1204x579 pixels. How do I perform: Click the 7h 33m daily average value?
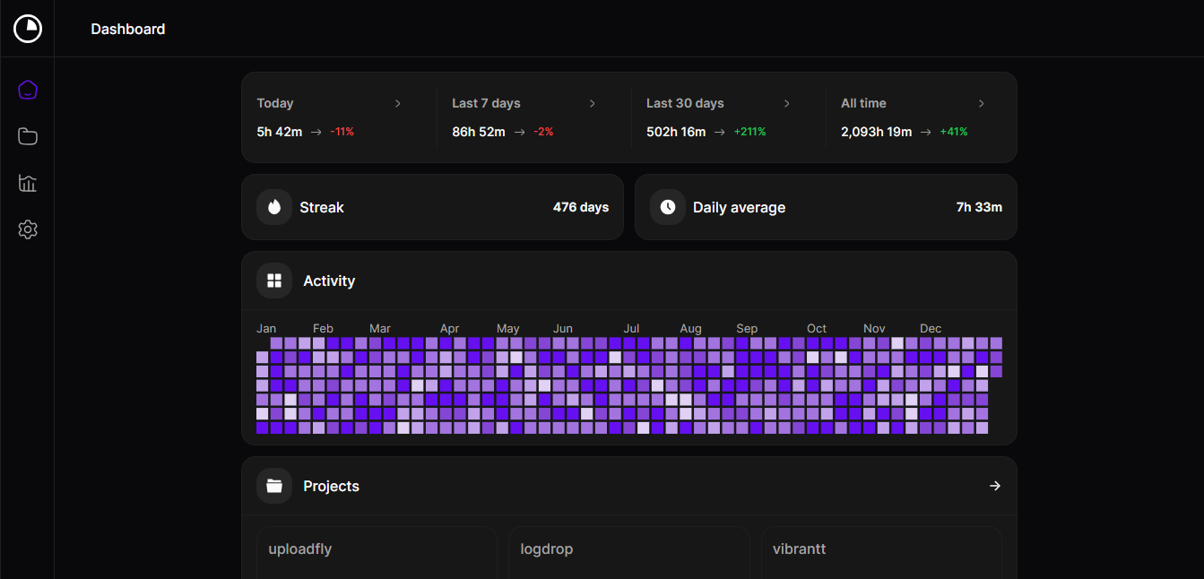tap(979, 207)
